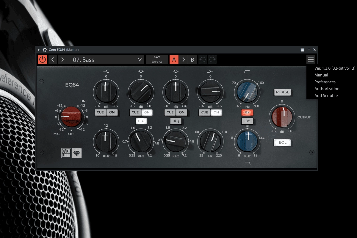Click the Overloud logo badge
Viewport: 357px width, 238px height.
[x=66, y=153]
